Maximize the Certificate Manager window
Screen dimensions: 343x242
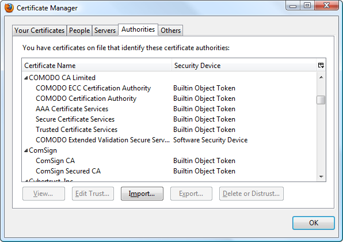coord(307,5)
